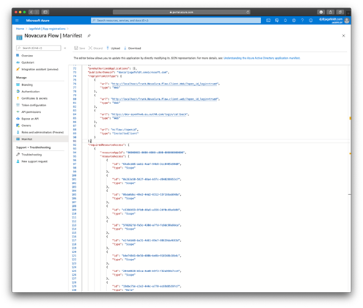
Task: Reload the page in address bar
Action: (x=248, y=12)
